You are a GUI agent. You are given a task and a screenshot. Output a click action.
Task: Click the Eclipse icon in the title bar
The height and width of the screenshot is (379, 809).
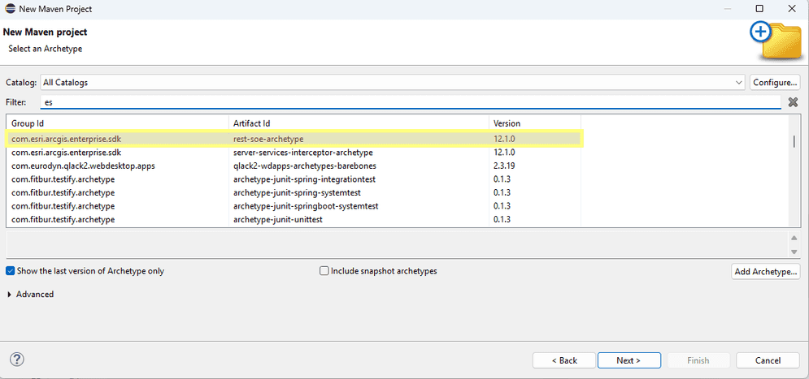9,9
